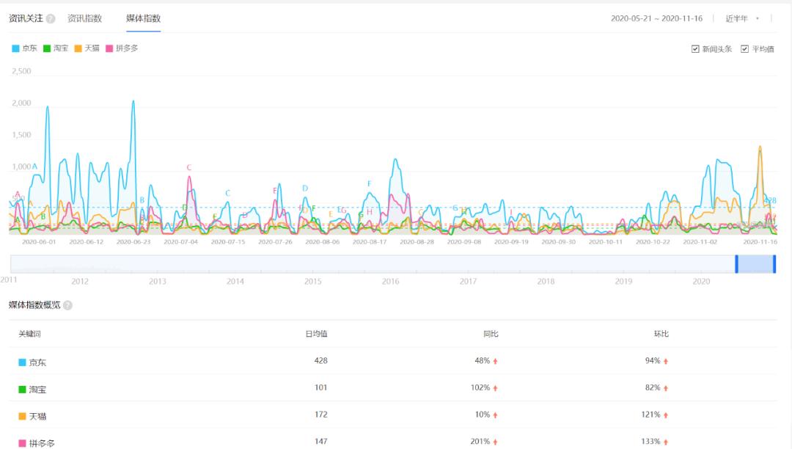Viewport: 792px width, 449px height.
Task: Click the up arrow beside 94% 环比
Action: [x=666, y=361]
